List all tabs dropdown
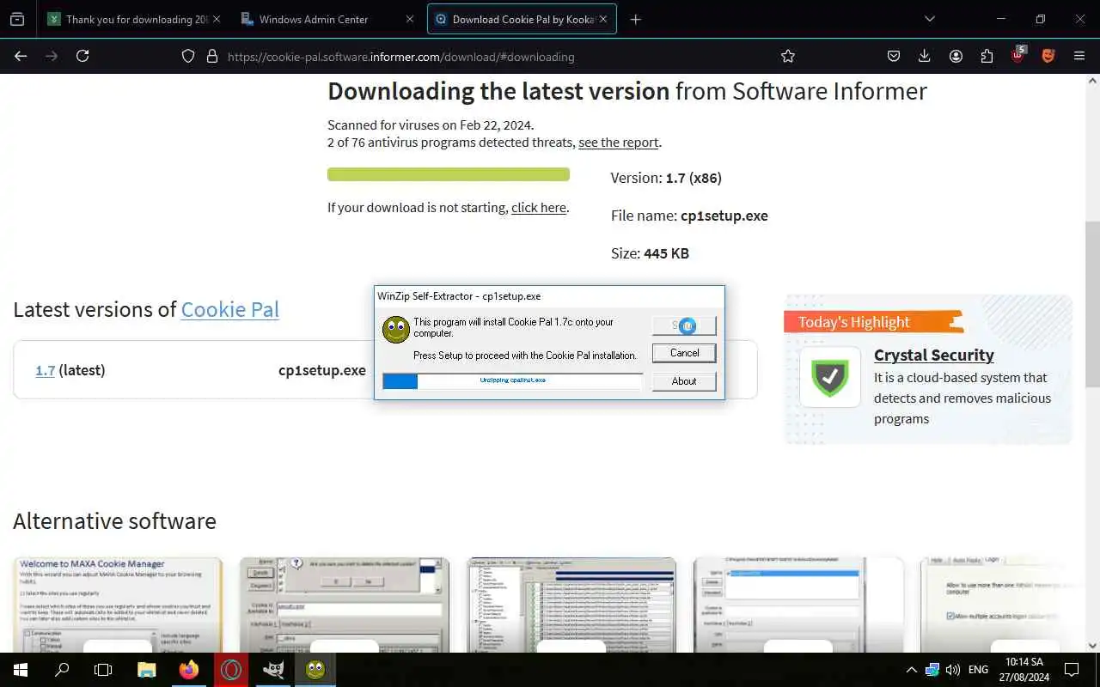 pos(929,19)
